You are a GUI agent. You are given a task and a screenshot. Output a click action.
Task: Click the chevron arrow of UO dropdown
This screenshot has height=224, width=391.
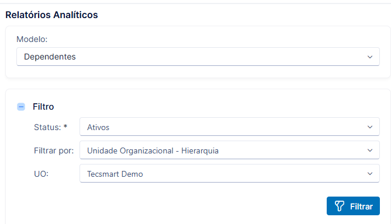click(370, 174)
